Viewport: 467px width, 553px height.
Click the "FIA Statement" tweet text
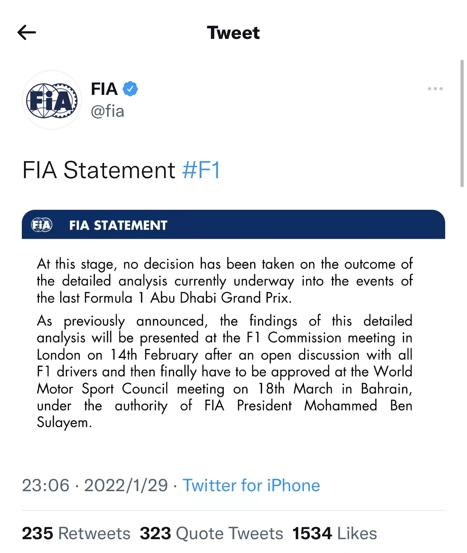[x=99, y=170]
